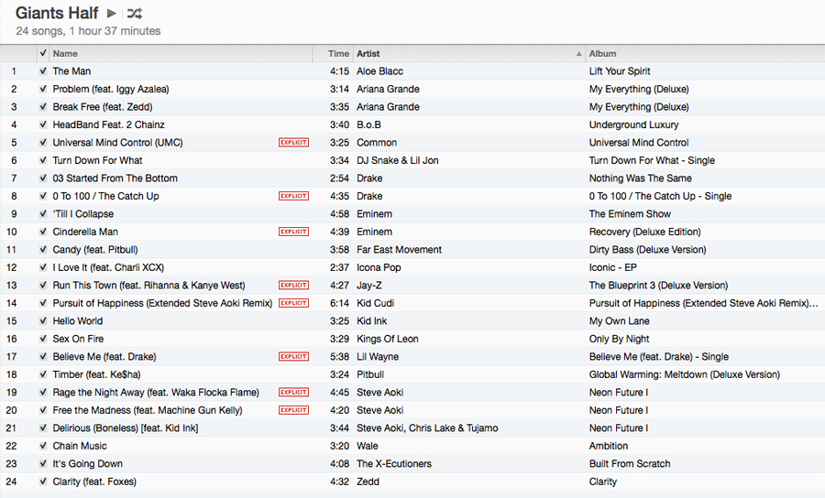
Task: Click album The Blueprint 3 (Deluxe Version)
Action: pos(659,286)
